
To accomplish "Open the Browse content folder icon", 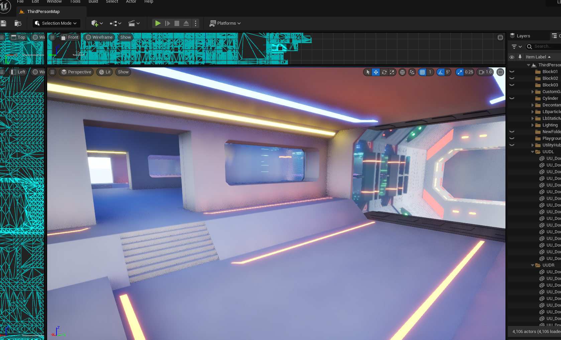I will (18, 23).
